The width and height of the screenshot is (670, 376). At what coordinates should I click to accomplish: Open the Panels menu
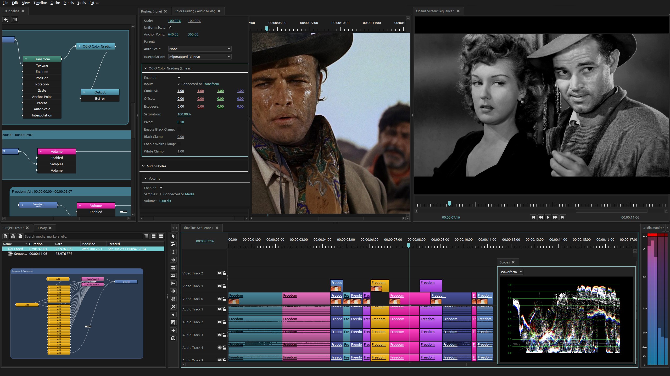[x=69, y=3]
